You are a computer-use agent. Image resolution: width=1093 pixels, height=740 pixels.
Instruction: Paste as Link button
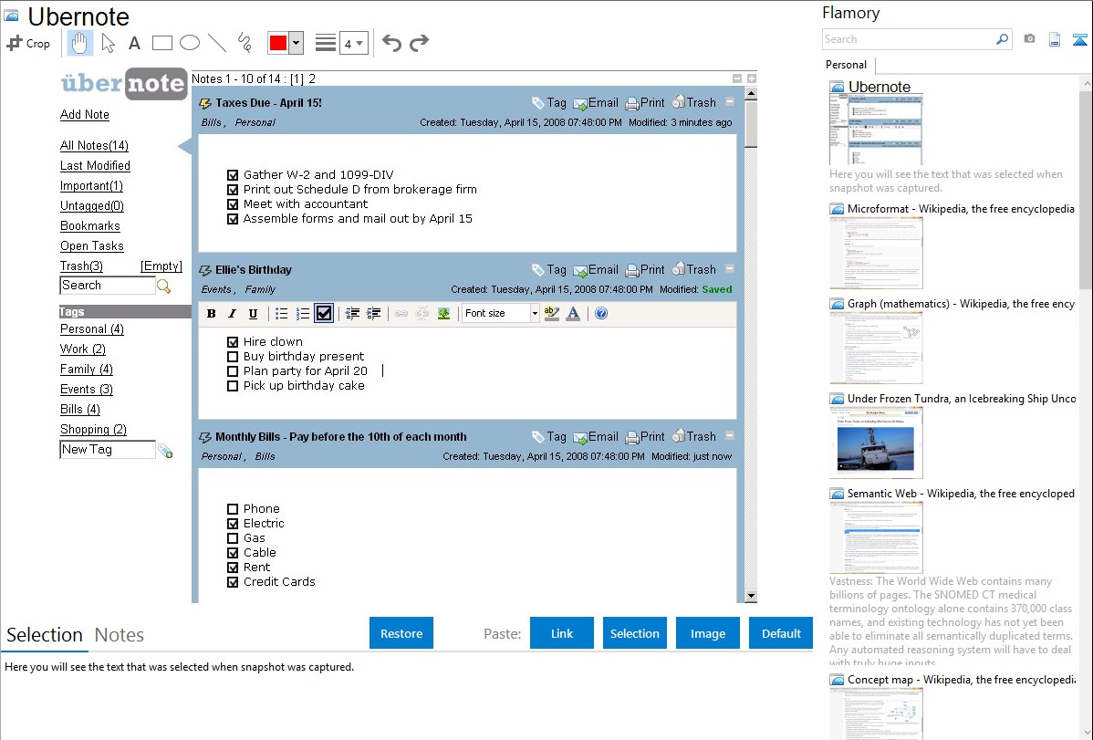562,633
